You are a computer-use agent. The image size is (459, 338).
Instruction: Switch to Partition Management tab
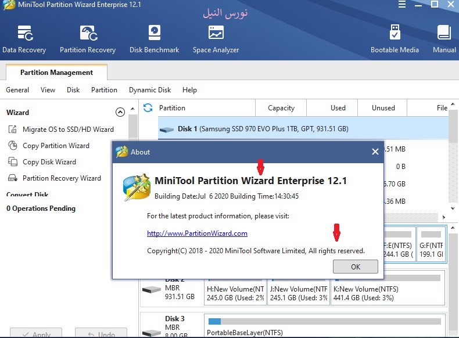pos(56,73)
